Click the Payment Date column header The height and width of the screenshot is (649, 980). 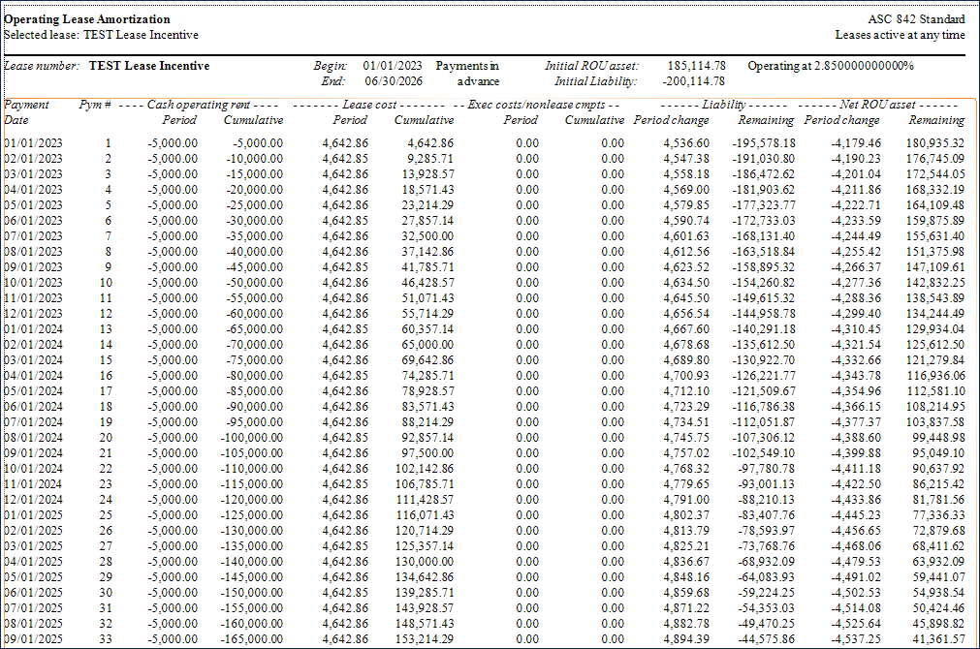tap(28, 111)
